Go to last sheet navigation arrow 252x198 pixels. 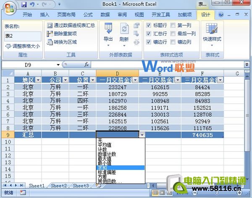(21, 185)
